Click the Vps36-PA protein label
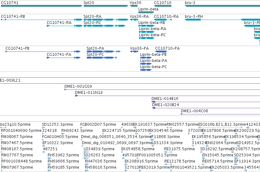This screenshot has height=172, width=260. pos(139,48)
